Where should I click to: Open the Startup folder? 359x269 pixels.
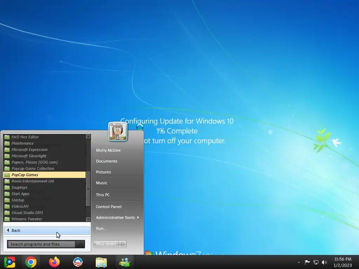tap(45, 200)
